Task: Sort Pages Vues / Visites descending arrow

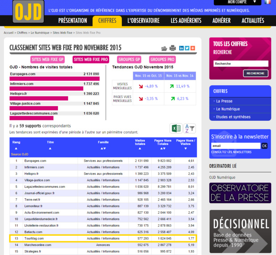Action: coord(185,148)
